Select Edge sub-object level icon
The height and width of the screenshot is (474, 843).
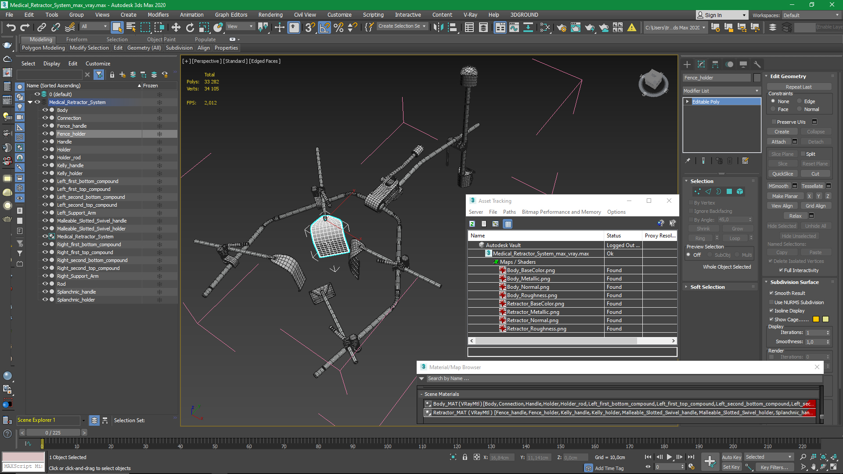click(x=708, y=191)
